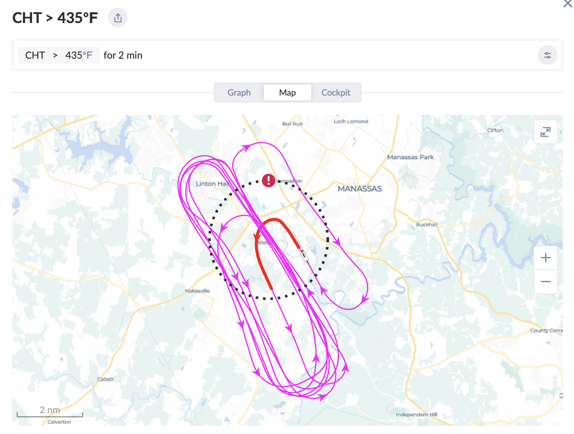Open the comparison operator selector
Viewport: 574px width, 434px height.
(56, 55)
